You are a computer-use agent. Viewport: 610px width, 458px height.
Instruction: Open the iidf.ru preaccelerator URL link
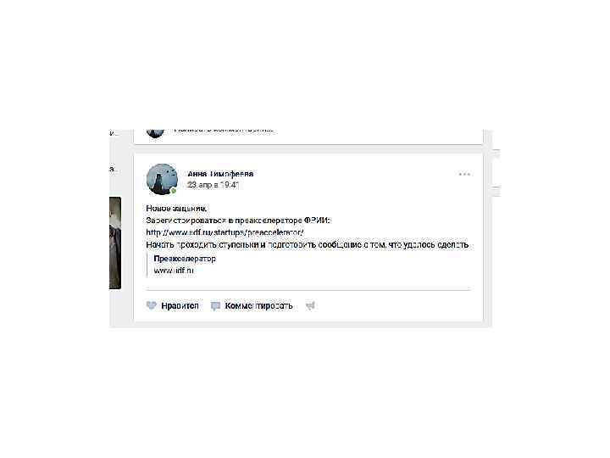(x=225, y=232)
